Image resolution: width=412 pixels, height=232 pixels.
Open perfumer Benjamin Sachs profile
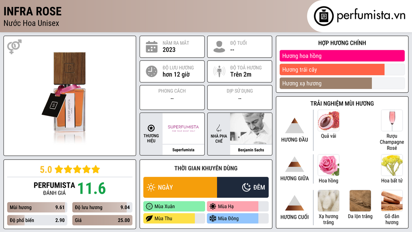click(251, 134)
